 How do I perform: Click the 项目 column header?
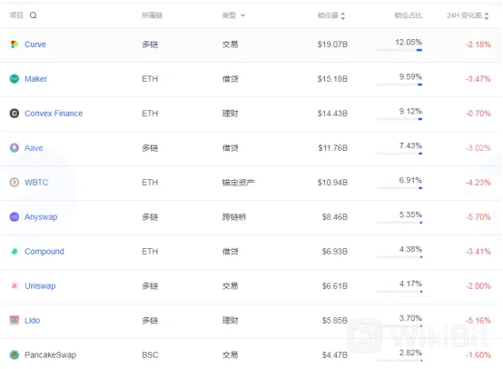pyautogui.click(x=16, y=15)
